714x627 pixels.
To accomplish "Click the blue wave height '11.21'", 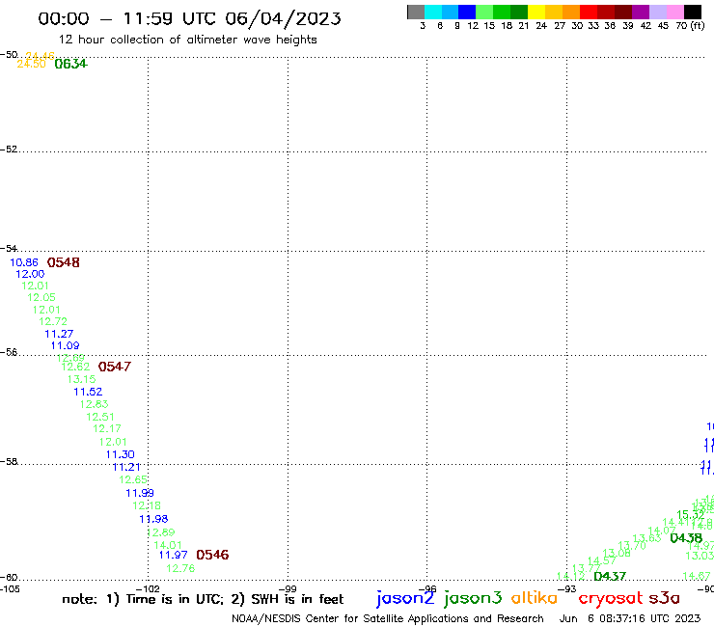I will point(126,467).
